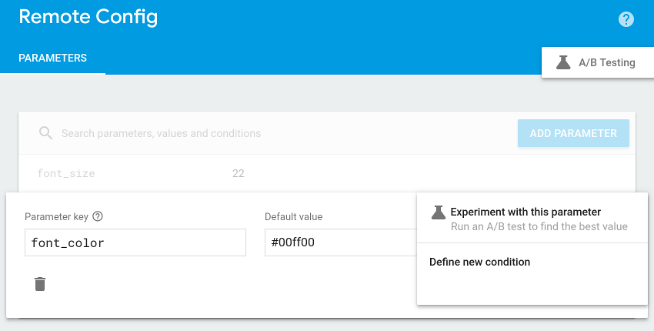
Task: Open the help icon in the header
Action: [x=626, y=19]
